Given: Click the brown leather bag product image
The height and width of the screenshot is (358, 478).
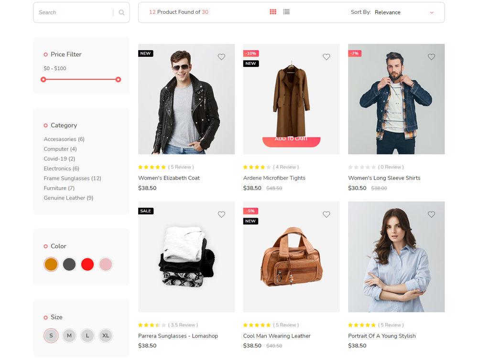Looking at the screenshot, I should coord(291,257).
